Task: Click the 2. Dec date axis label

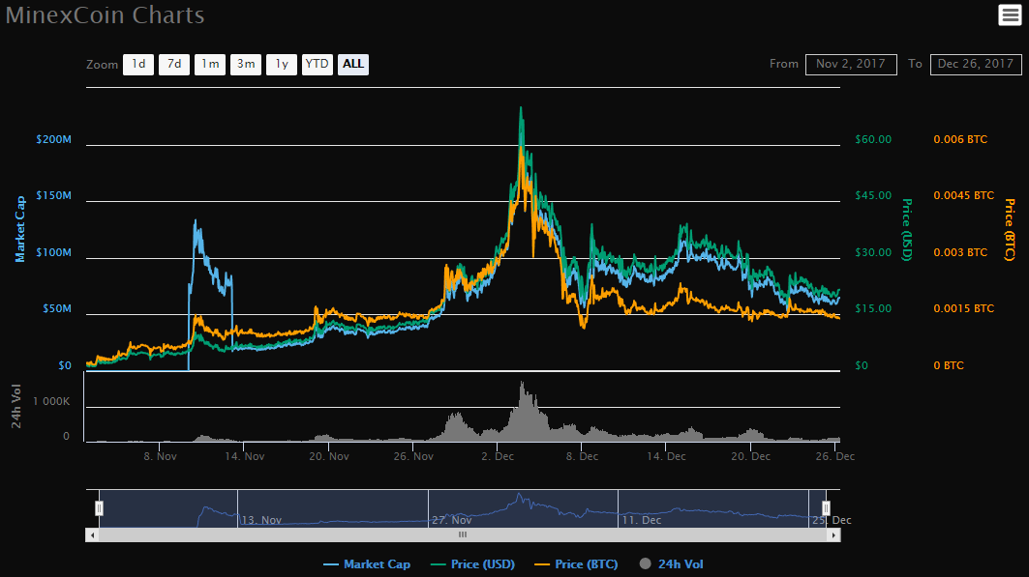Action: pyautogui.click(x=498, y=456)
